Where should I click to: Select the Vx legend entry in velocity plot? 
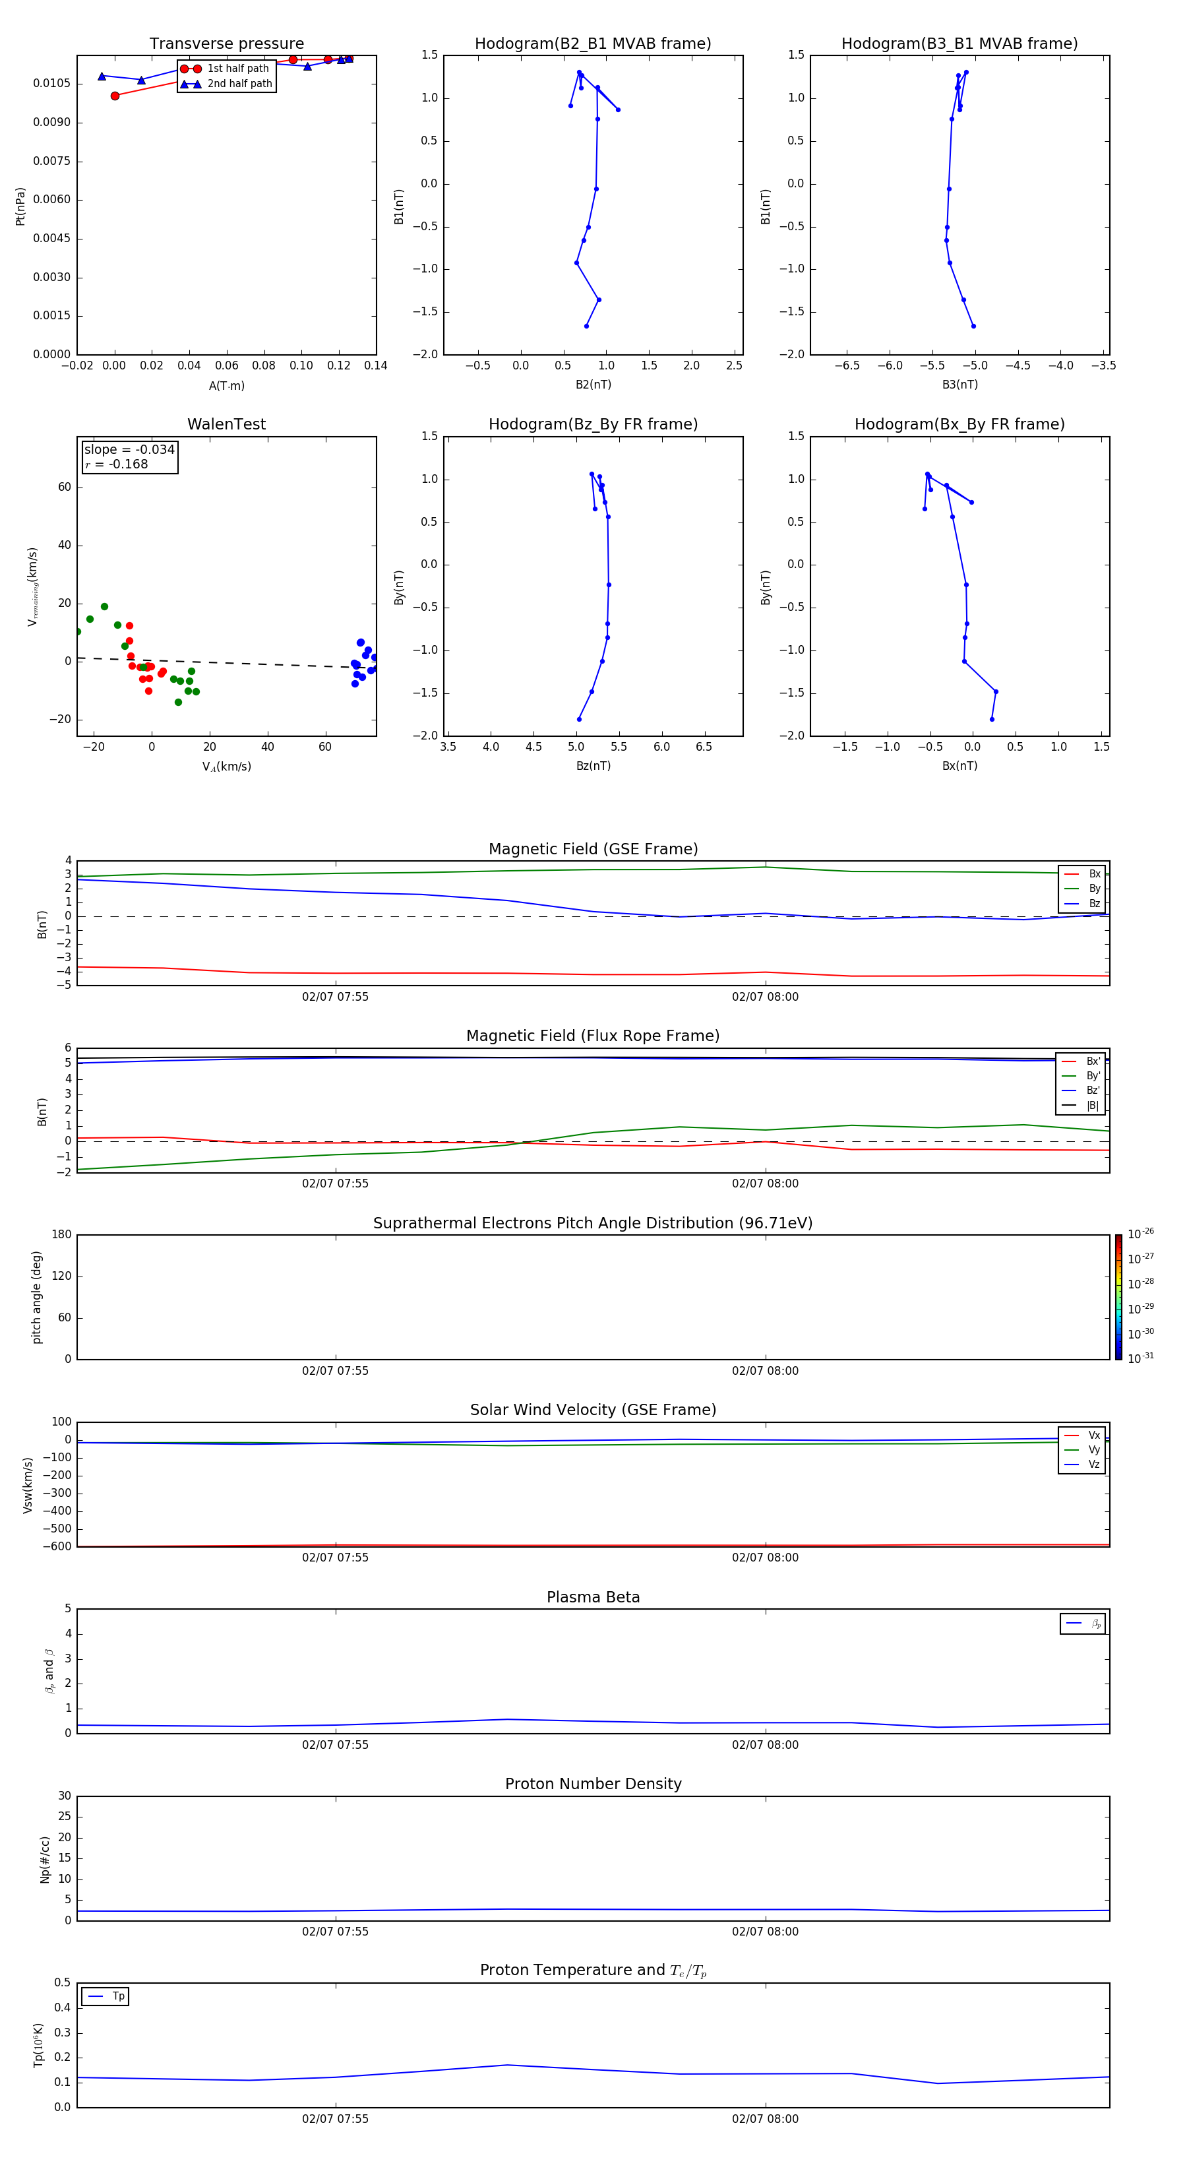[1082, 1435]
